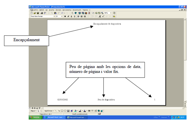Open the Ver menu
This screenshot has width=189, height=122.
[x=47, y=10]
